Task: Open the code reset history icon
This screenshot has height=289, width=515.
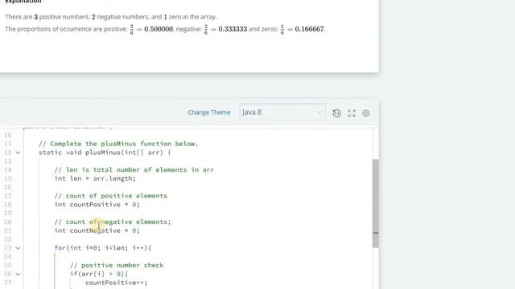Action: pos(336,113)
